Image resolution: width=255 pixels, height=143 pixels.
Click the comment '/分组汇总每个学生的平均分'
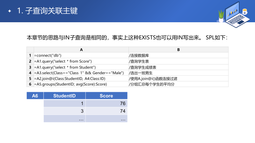[152, 84]
